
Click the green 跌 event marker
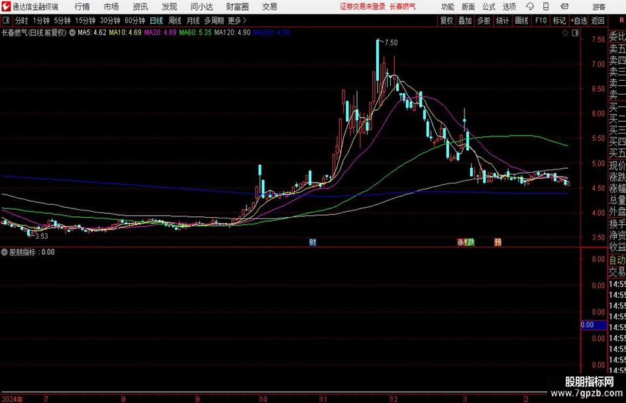pyautogui.click(x=471, y=242)
